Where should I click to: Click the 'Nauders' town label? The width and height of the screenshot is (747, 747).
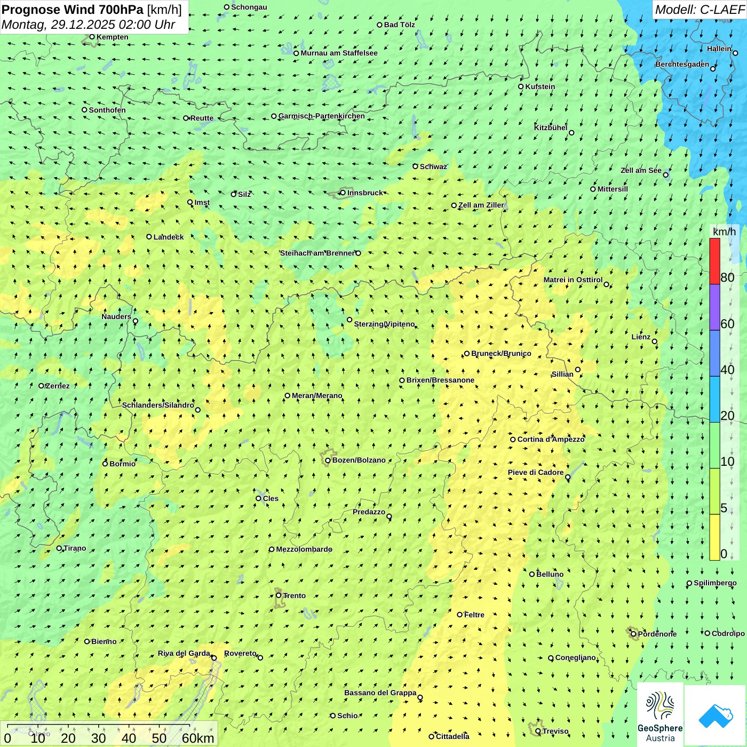(116, 316)
